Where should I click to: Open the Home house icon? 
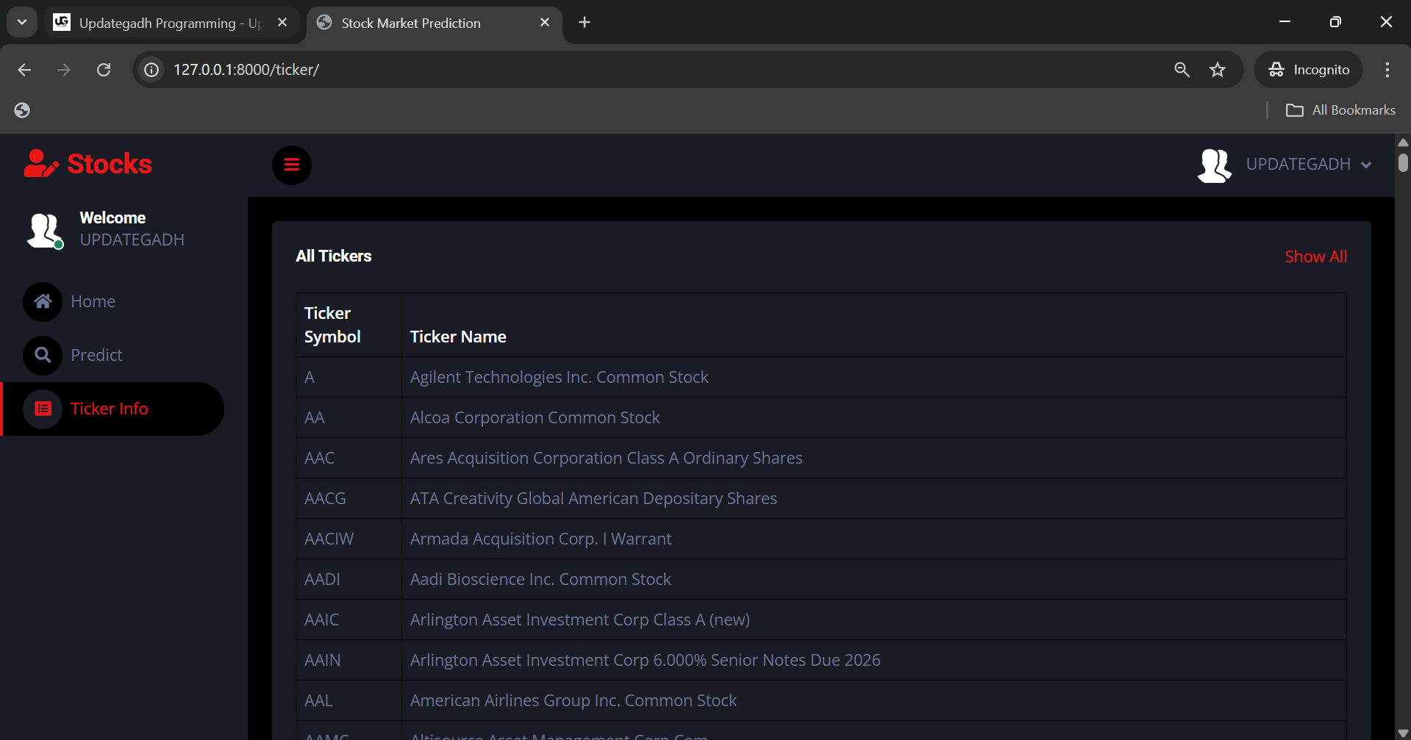(x=43, y=301)
